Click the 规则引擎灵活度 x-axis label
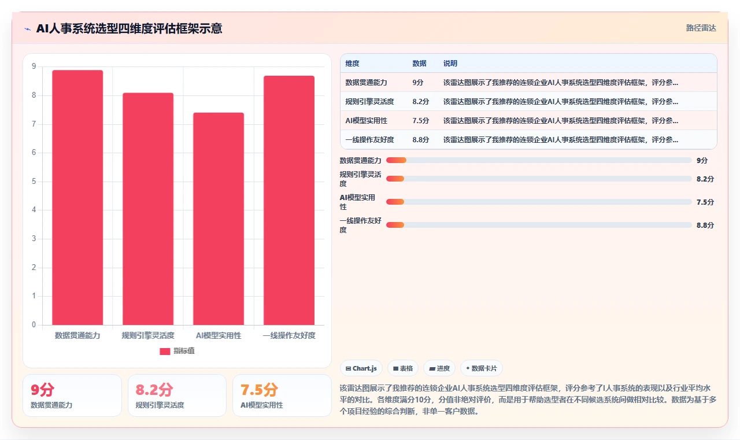The width and height of the screenshot is (740, 440). click(148, 335)
